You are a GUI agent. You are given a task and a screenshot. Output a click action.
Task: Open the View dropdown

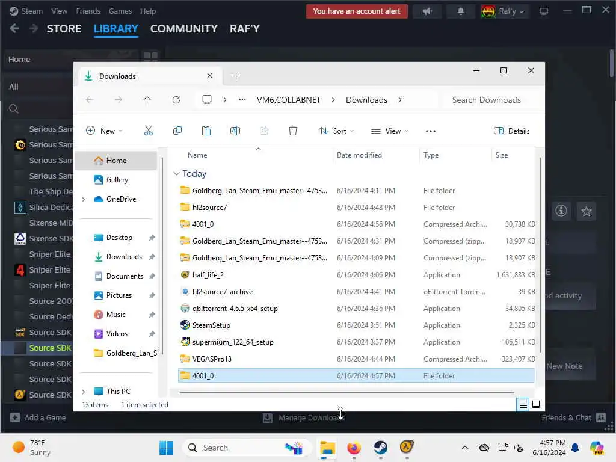click(390, 131)
